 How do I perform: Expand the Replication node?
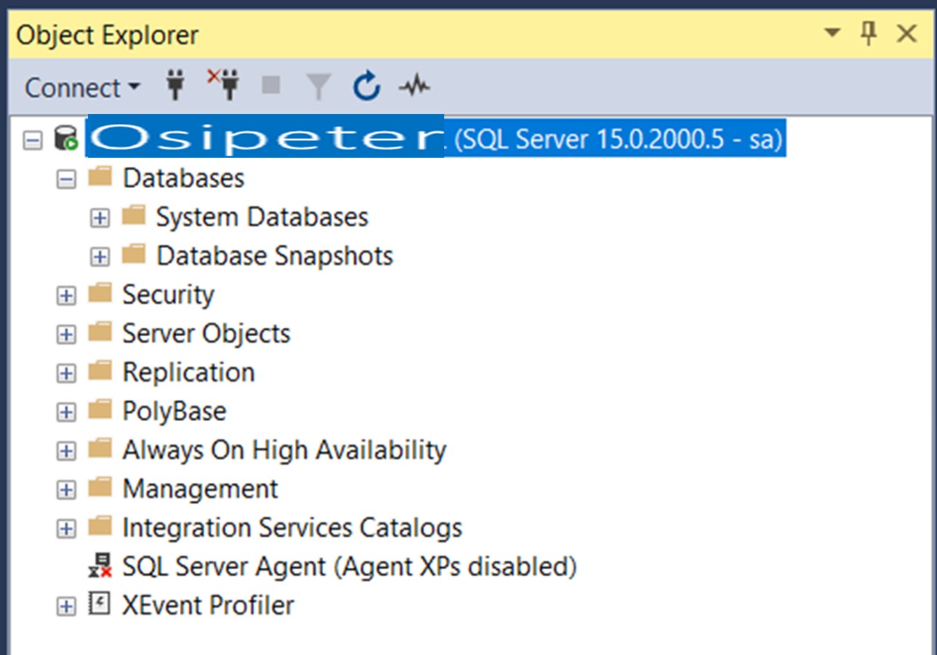[66, 373]
